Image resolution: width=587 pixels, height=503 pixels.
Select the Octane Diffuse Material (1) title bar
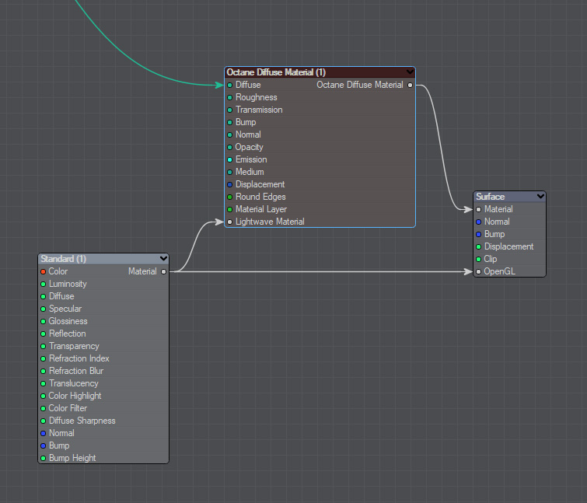pyautogui.click(x=320, y=72)
